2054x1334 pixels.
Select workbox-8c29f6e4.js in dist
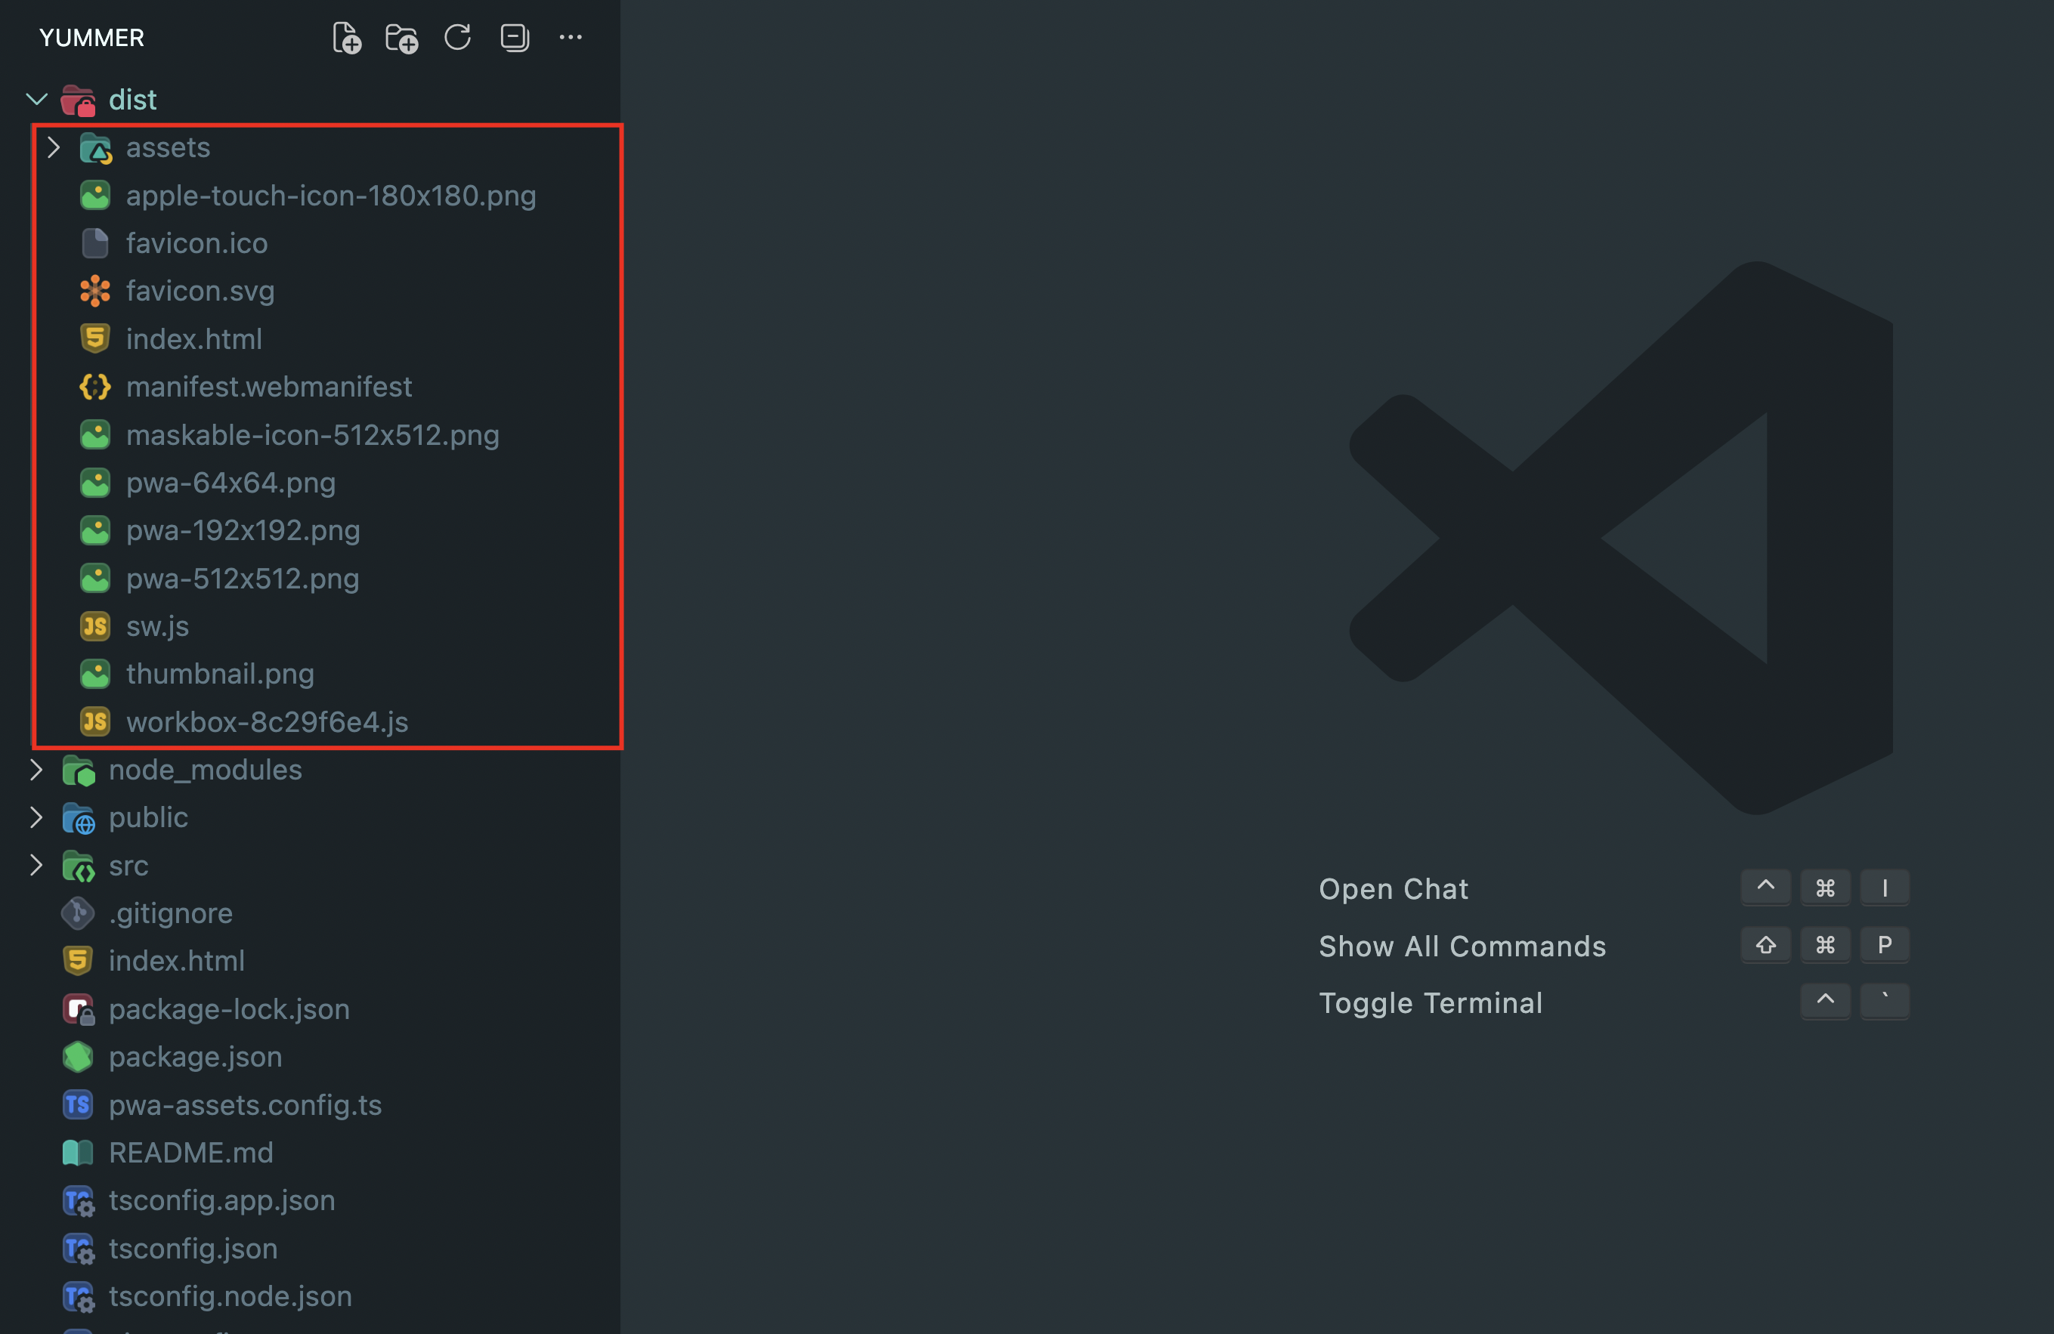pos(267,721)
